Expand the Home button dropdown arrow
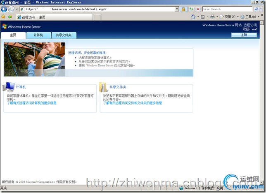 (x=198, y=17)
